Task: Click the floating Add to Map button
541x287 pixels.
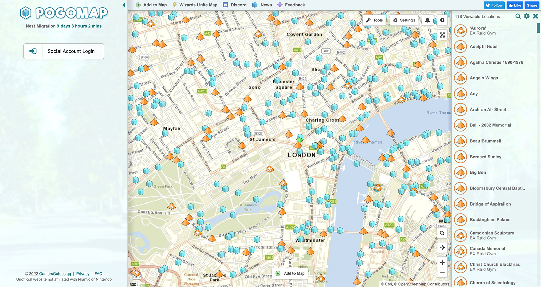Action: 290,273
